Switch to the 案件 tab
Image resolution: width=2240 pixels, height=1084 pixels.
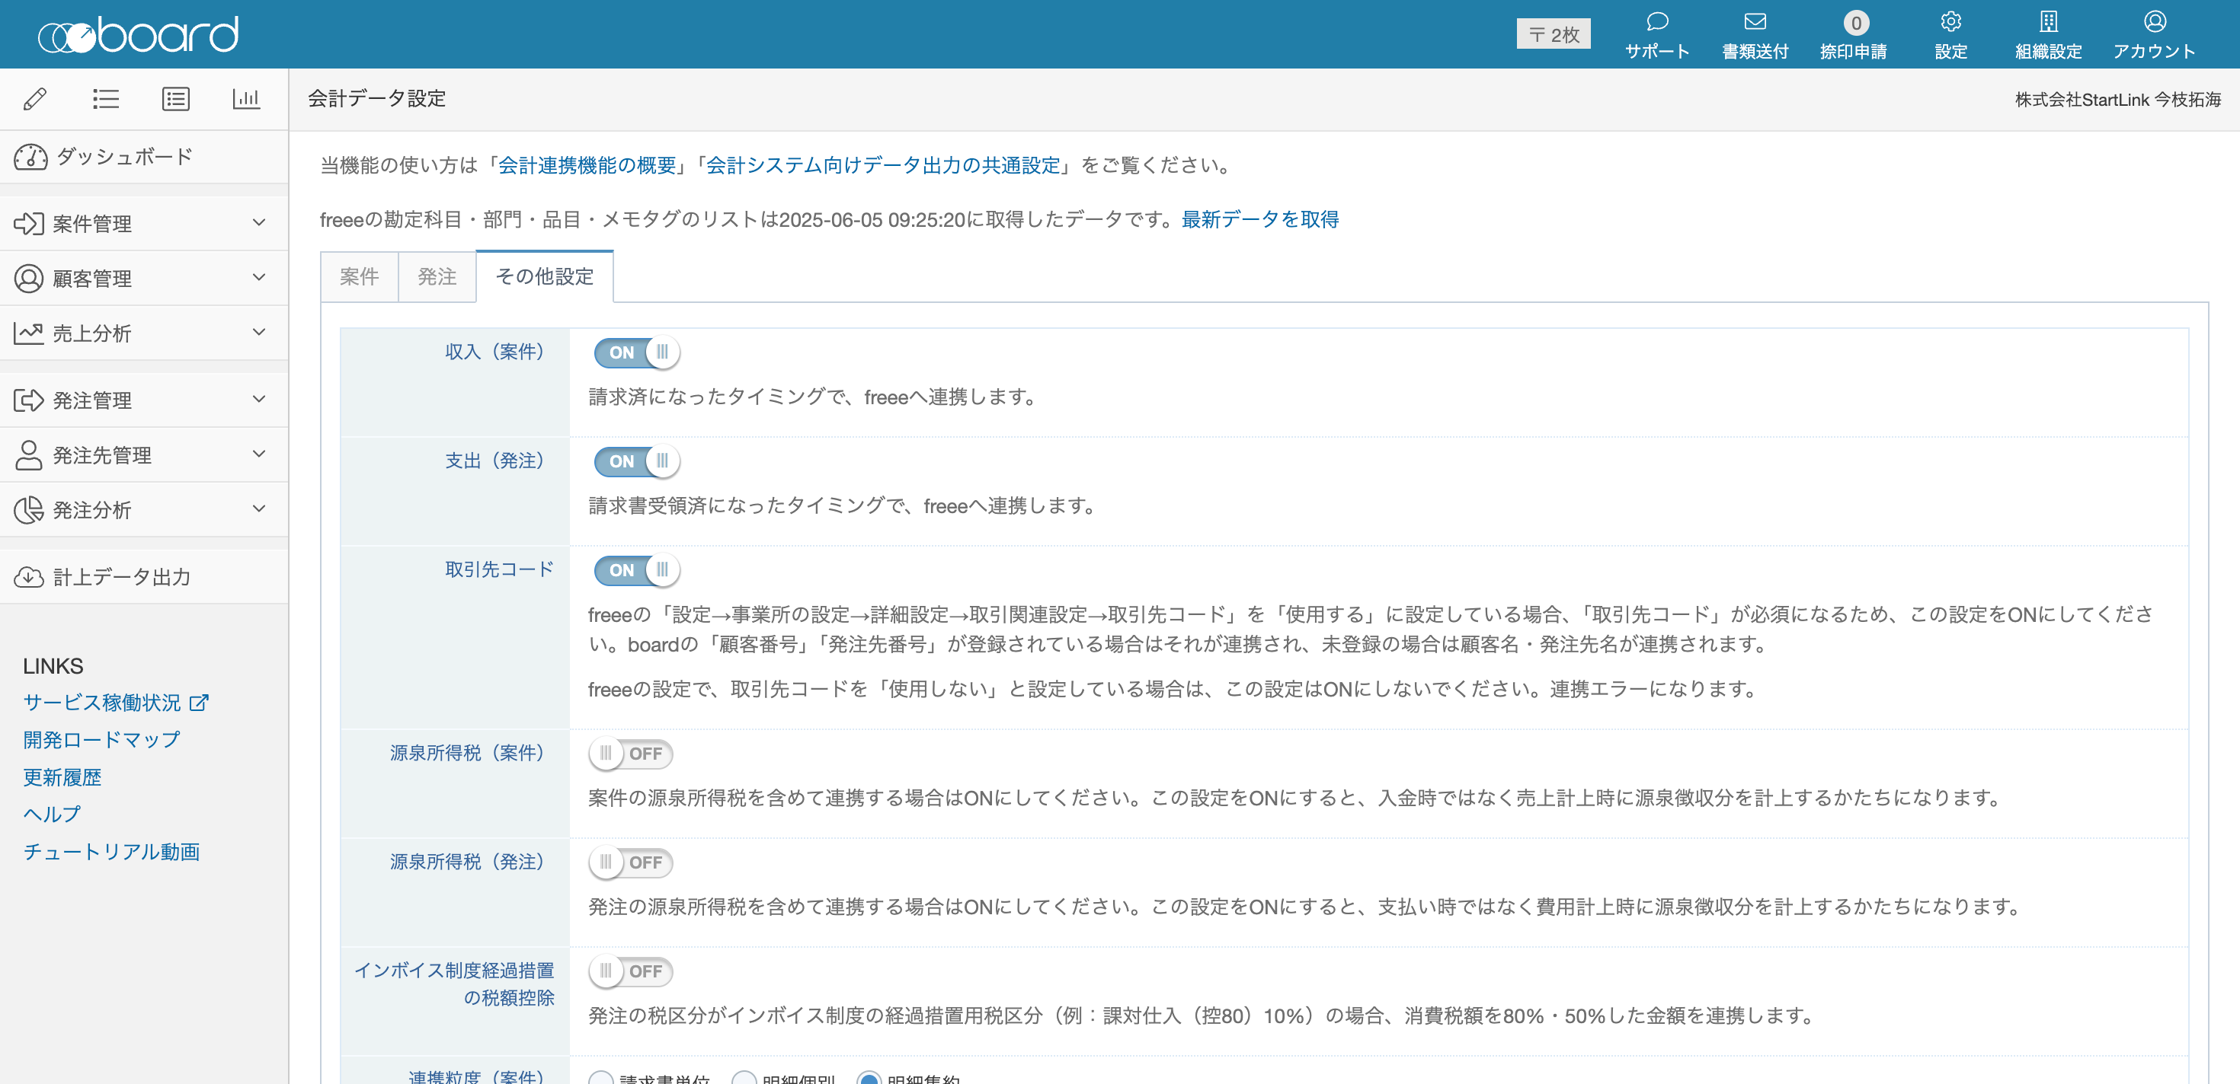tap(359, 276)
